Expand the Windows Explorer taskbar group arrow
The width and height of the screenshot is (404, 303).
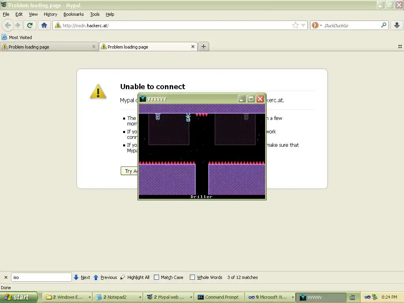point(90,297)
